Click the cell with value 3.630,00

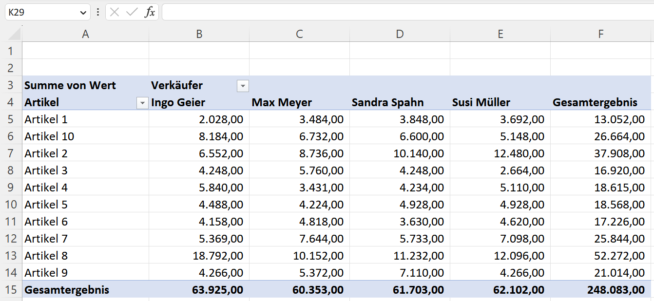coord(400,221)
